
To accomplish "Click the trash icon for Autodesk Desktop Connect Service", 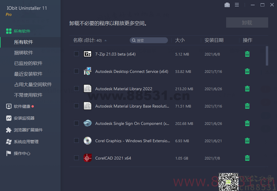I will coord(247,71).
